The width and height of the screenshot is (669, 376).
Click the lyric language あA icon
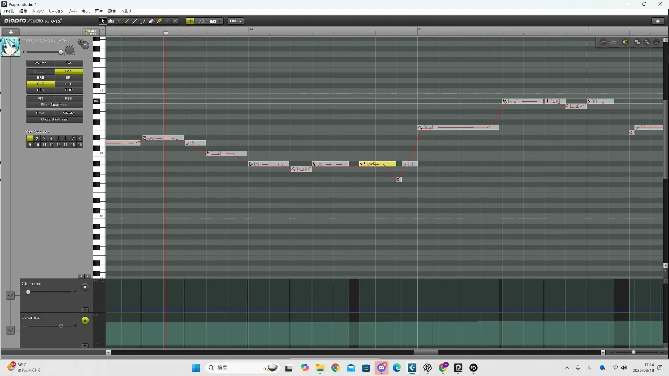[x=647, y=42]
